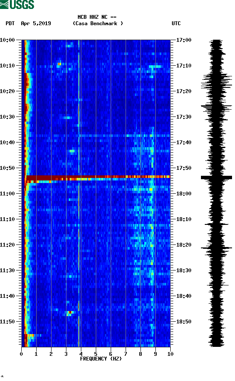Viewport: 235px width, 381px height.
Task: Click the 17:20 UTC time label
Action: coord(184,91)
